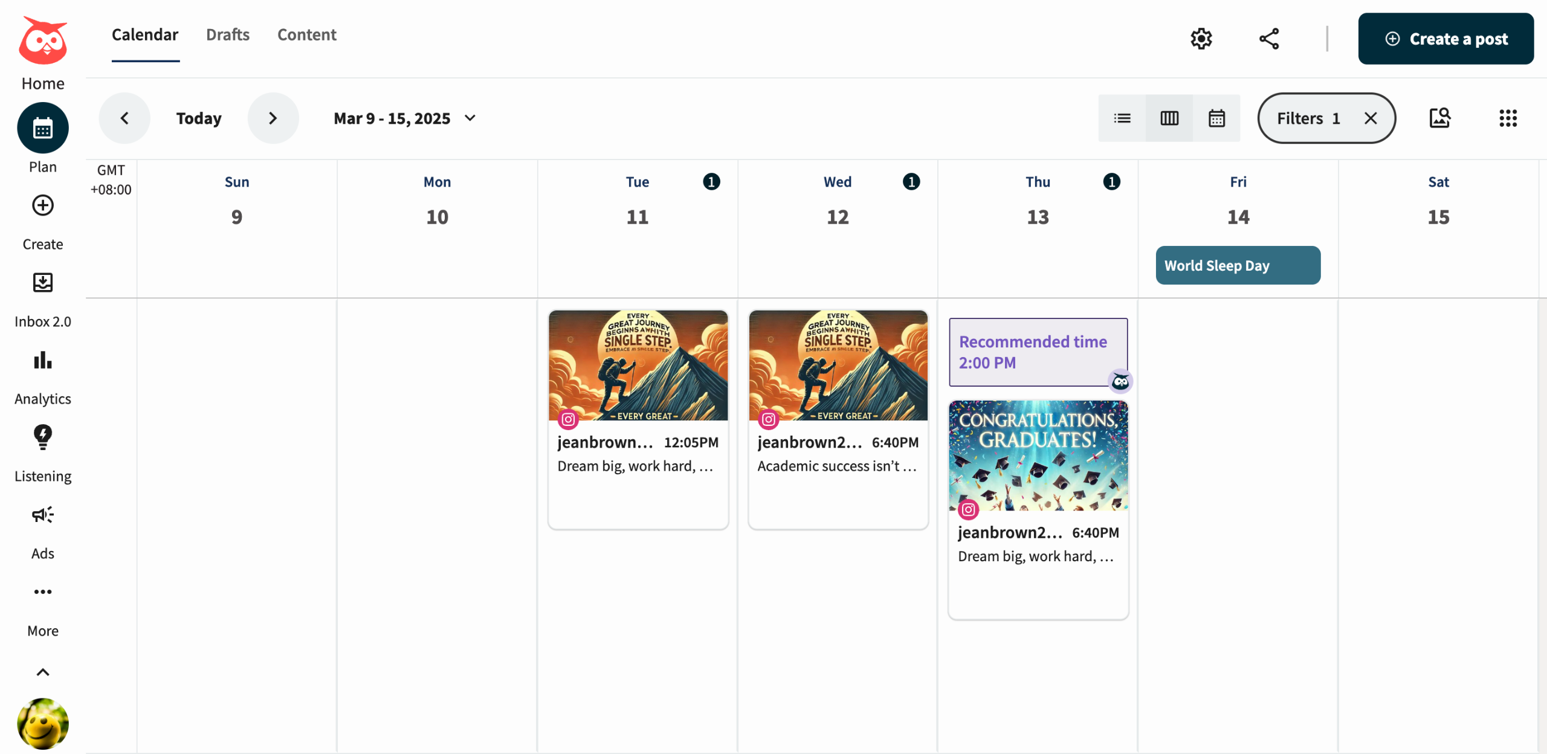This screenshot has height=754, width=1547.
Task: Switch to list view
Action: 1122,118
